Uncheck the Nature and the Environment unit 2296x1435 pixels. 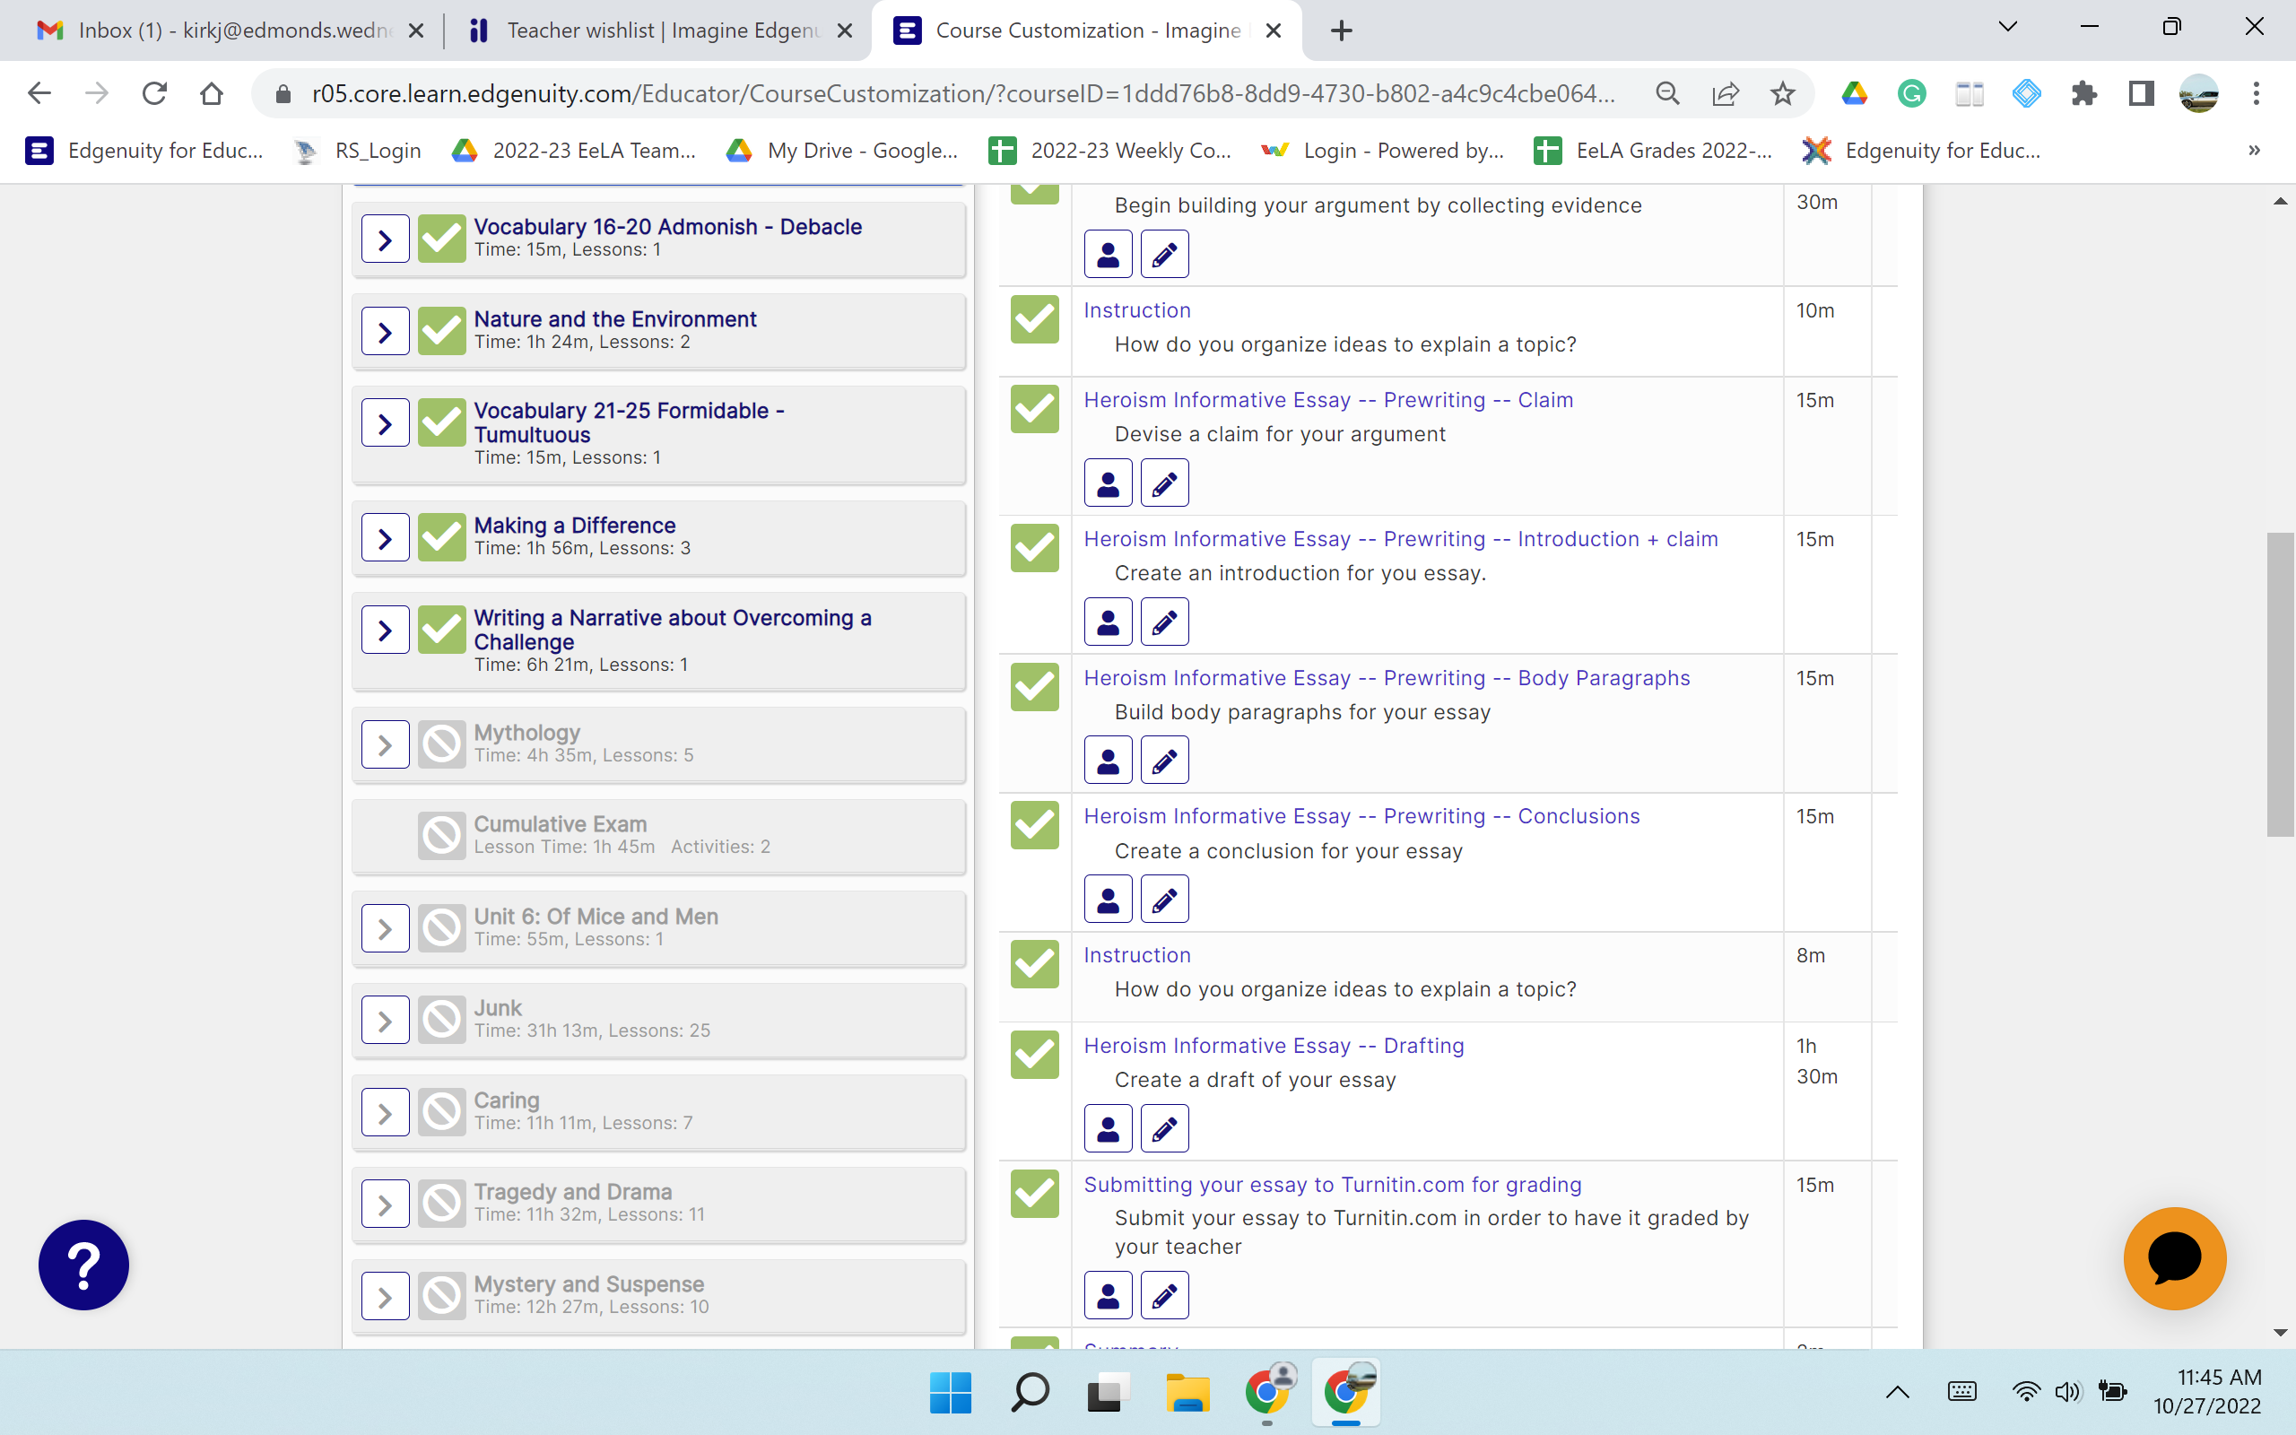click(441, 331)
